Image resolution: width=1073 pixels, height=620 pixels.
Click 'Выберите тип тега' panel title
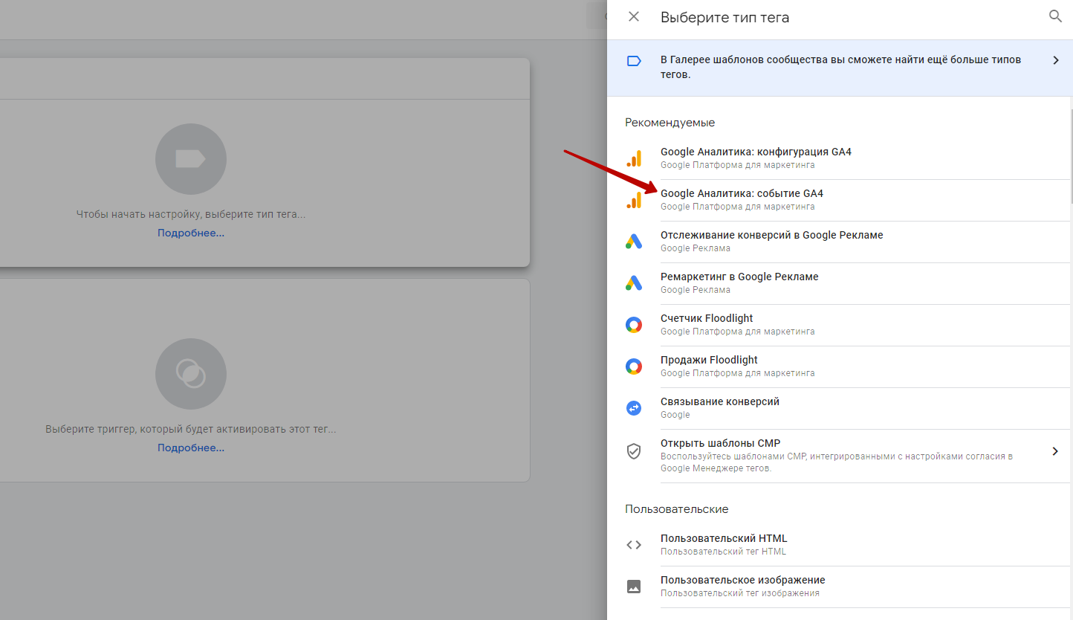pos(724,17)
